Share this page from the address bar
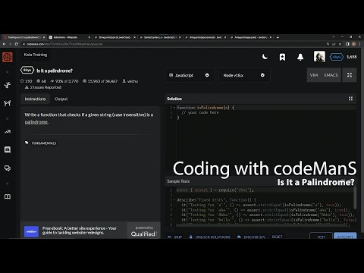This screenshot has height=273, width=364. click(334, 44)
